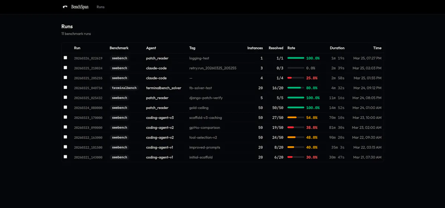Click the 27/50 resolved count
Viewport: 445px width, 208px height.
(278, 117)
